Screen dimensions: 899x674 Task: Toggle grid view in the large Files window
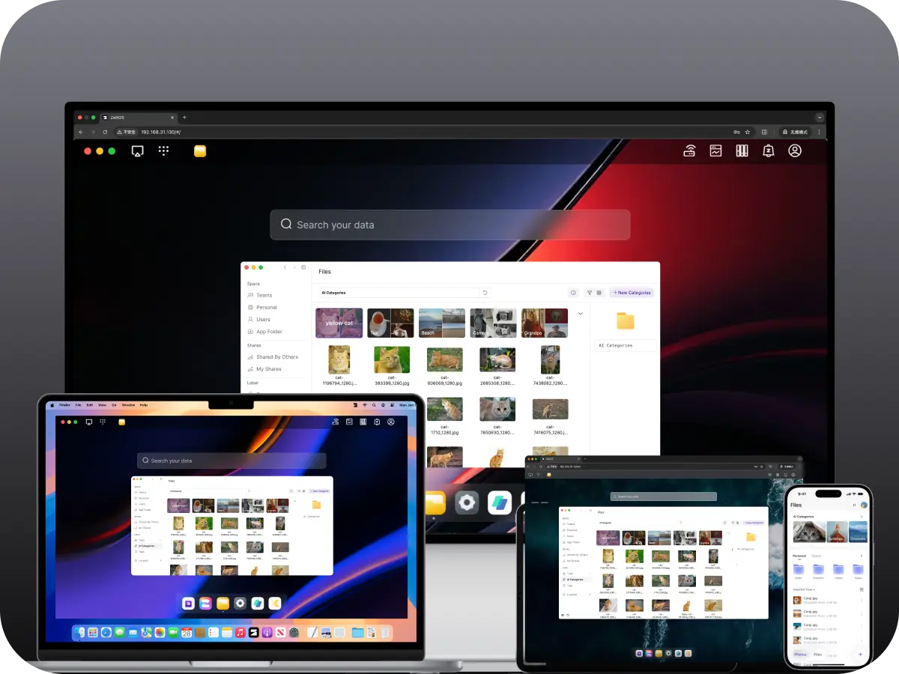pyautogui.click(x=599, y=293)
